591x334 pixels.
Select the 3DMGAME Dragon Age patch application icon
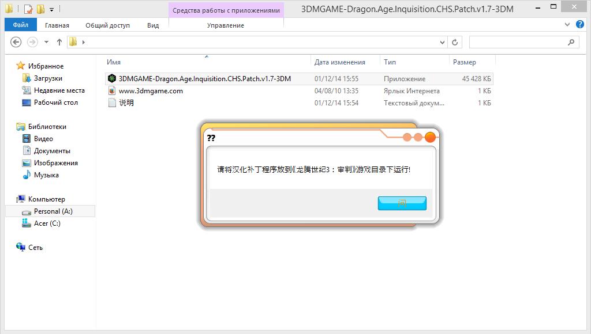[112, 79]
